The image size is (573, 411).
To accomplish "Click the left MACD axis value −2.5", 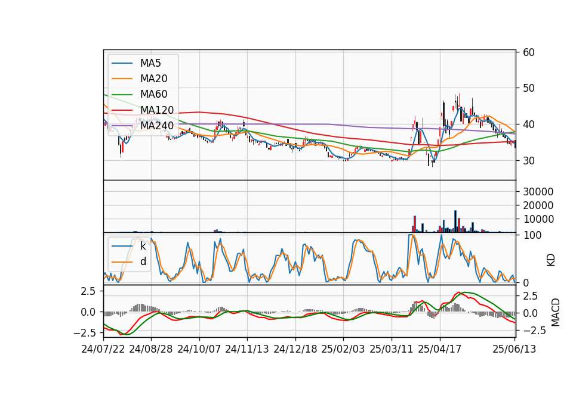I will 84,333.
